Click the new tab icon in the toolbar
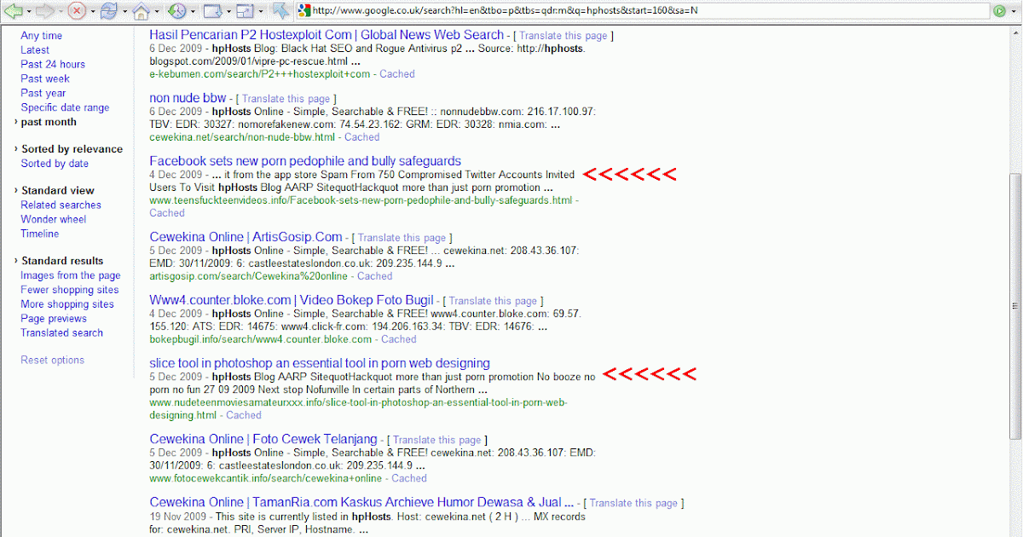This screenshot has height=537, width=1023. 212,11
